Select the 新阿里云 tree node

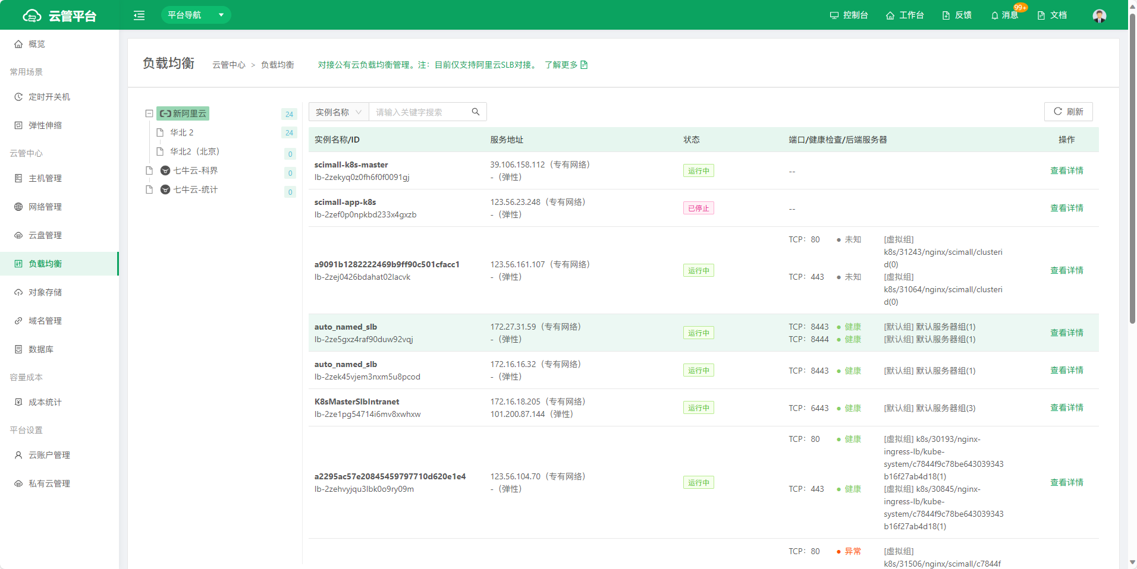pyautogui.click(x=183, y=113)
